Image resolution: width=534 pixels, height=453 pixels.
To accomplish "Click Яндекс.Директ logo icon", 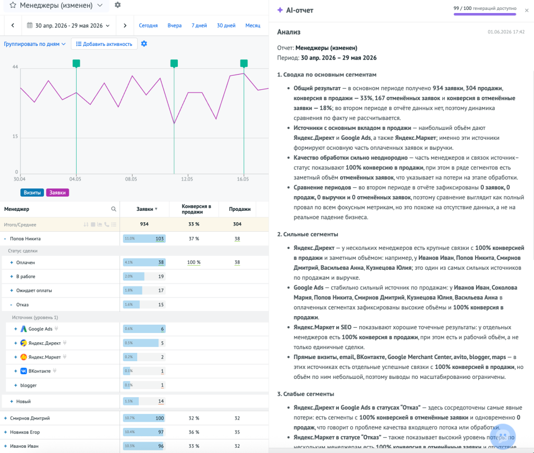I will [23, 343].
